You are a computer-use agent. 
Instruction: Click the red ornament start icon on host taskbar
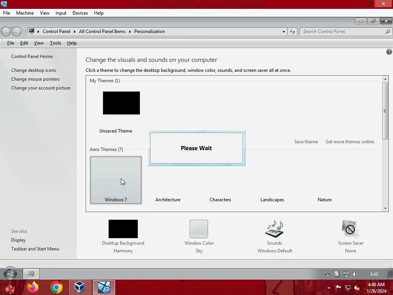[x=10, y=288]
